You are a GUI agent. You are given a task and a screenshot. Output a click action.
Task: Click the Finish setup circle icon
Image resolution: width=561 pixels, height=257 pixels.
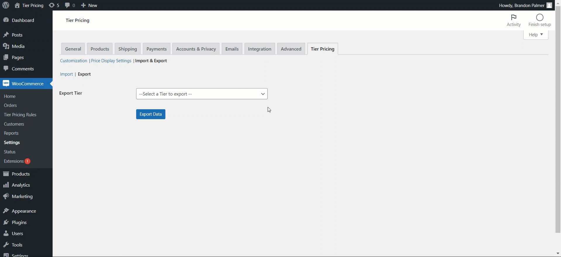click(x=540, y=17)
